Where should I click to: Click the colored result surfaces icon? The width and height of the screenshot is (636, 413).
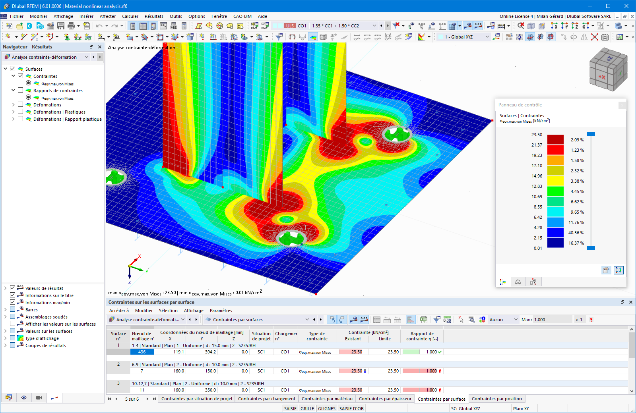[313, 37]
